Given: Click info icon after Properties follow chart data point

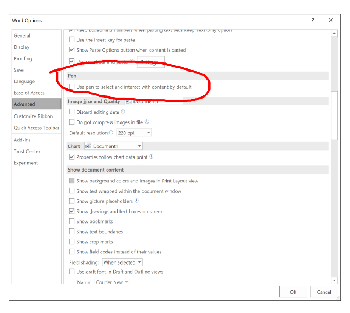Looking at the screenshot, I should click(151, 156).
